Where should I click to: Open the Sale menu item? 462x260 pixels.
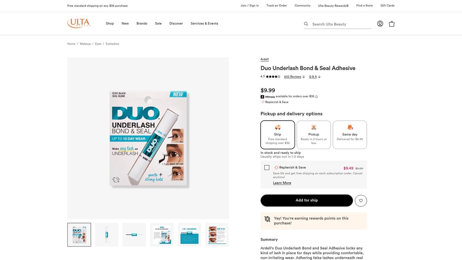click(x=158, y=23)
